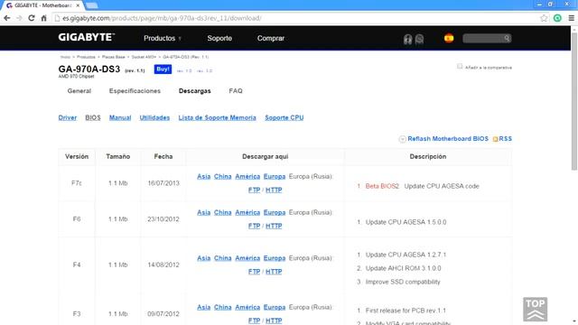Viewport: 578px width, 325px height.
Task: Click the Reflash Motherboard BIOS arrow icon
Action: [x=402, y=139]
